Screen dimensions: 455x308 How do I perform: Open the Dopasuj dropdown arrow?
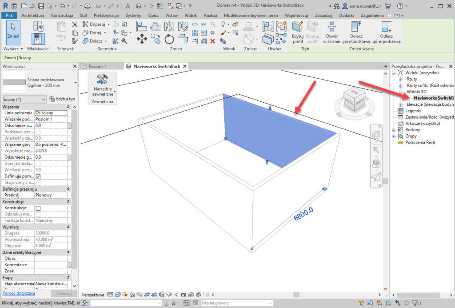click(108, 24)
